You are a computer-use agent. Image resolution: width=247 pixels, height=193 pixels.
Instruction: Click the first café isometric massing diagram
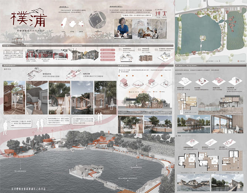[x=185, y=81]
